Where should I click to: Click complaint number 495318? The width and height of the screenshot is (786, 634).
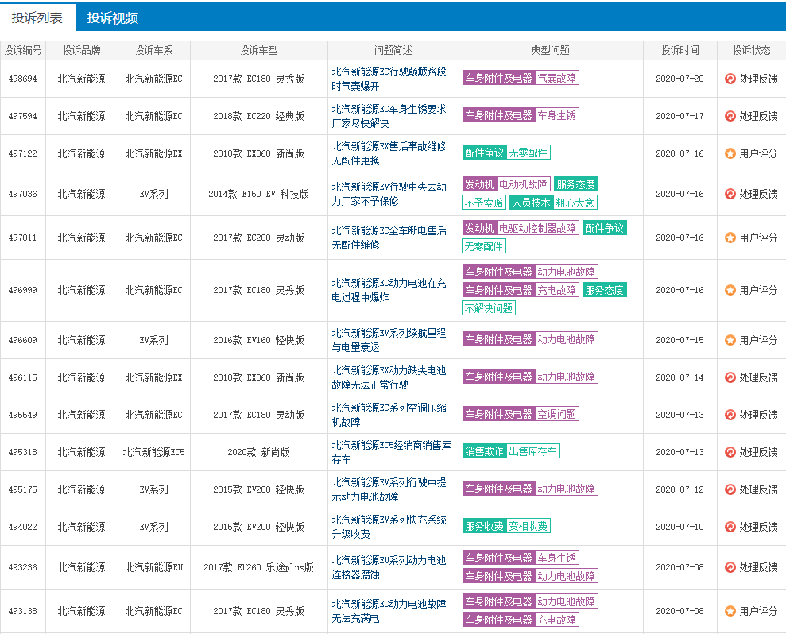pyautogui.click(x=22, y=452)
